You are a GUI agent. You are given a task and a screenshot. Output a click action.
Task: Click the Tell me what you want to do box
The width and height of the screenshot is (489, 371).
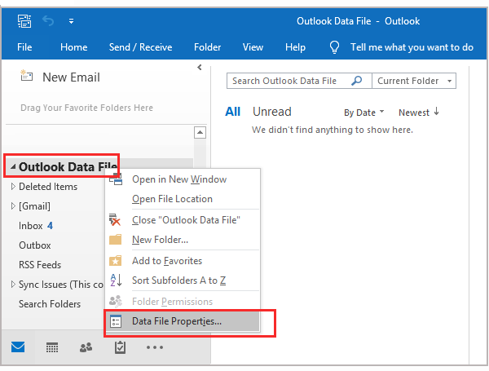pyautogui.click(x=412, y=47)
